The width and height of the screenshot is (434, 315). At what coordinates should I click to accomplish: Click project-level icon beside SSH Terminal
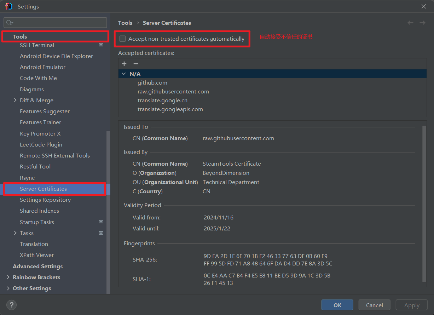pos(101,45)
